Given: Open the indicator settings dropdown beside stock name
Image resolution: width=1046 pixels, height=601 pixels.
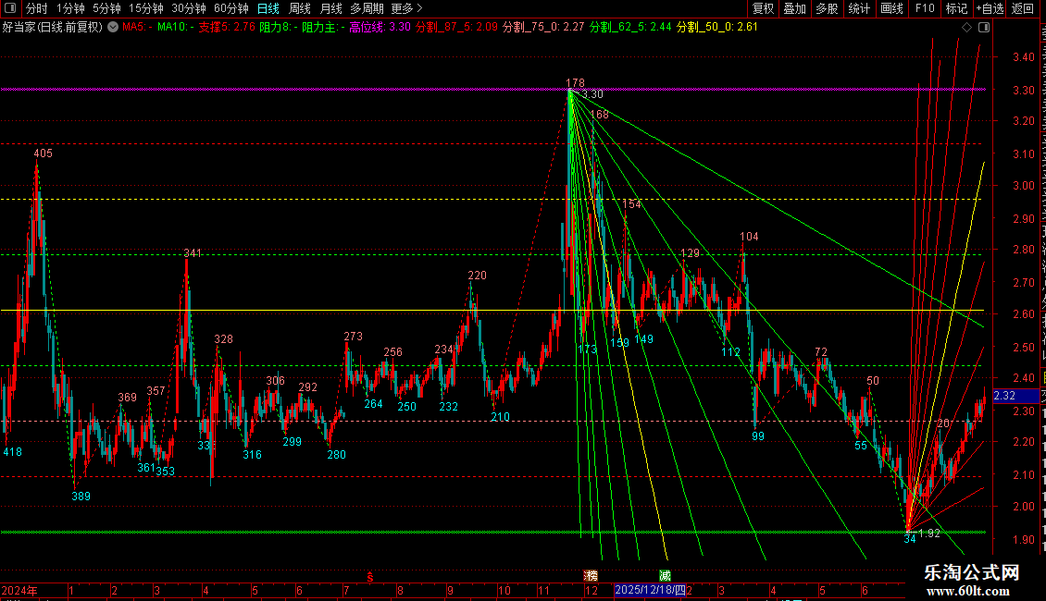Looking at the screenshot, I should tap(113, 28).
